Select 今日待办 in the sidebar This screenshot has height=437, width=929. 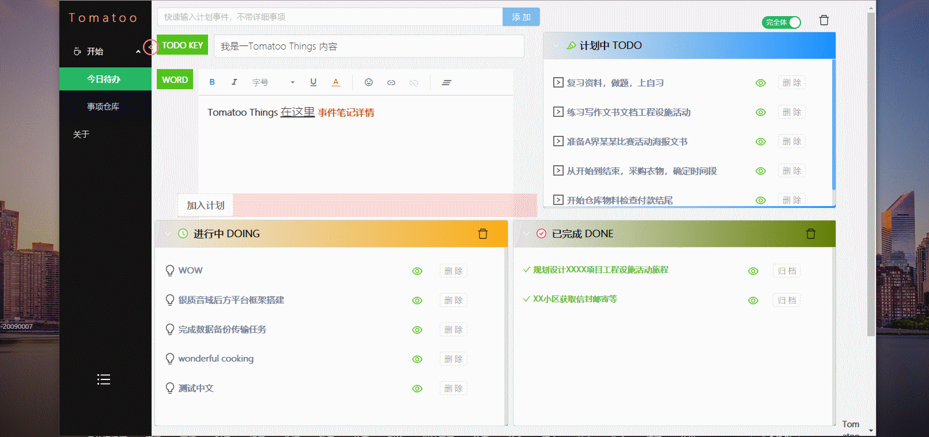click(x=105, y=79)
